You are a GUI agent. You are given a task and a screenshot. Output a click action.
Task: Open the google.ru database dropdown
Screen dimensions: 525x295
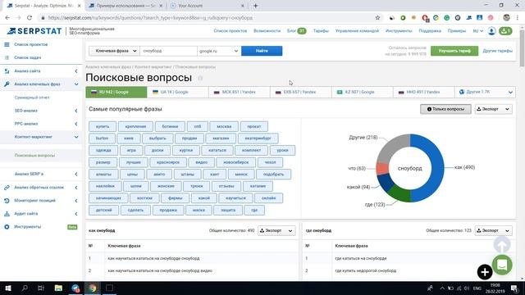pos(219,51)
